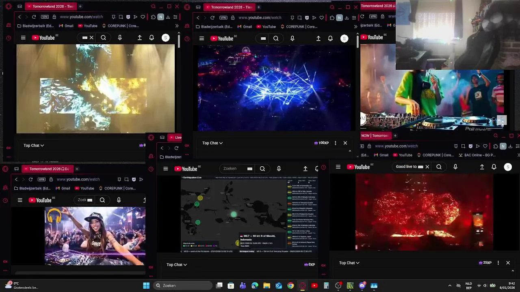Open easy setup in golden light-show window
The height and width of the screenshot is (292, 520).
[x=175, y=17]
